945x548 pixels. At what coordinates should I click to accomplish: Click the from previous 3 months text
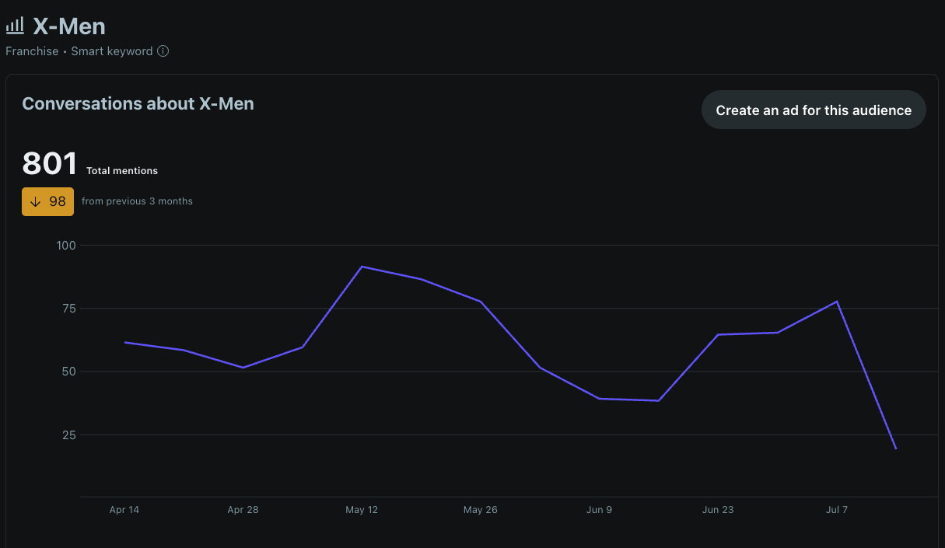[x=137, y=201]
